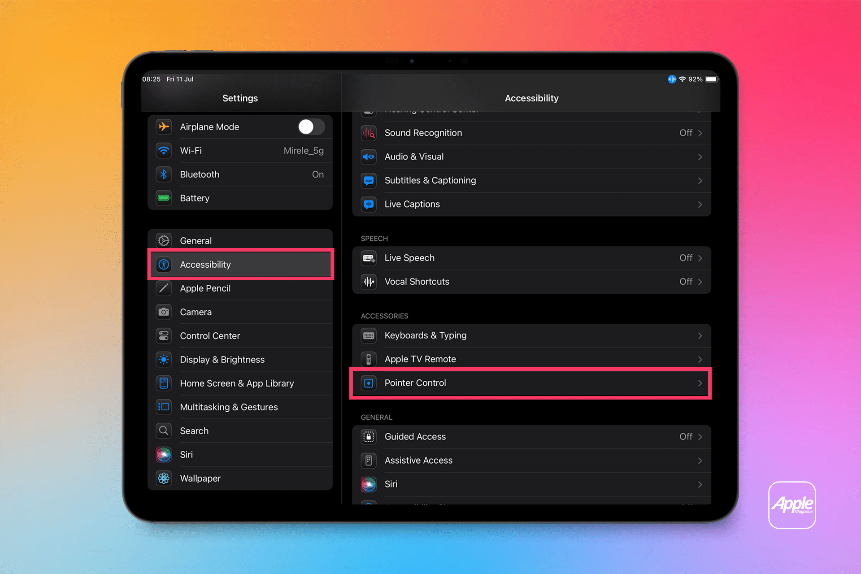Image resolution: width=861 pixels, height=574 pixels.
Task: Click the Siri icon in the sidebar
Action: pos(164,455)
